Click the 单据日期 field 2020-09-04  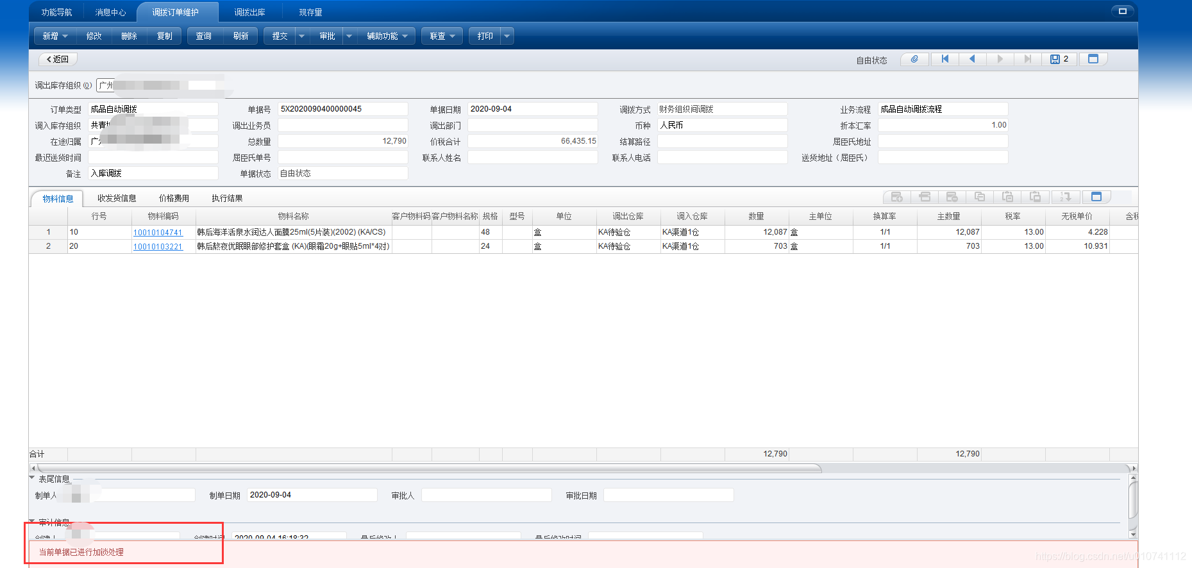[x=532, y=109]
